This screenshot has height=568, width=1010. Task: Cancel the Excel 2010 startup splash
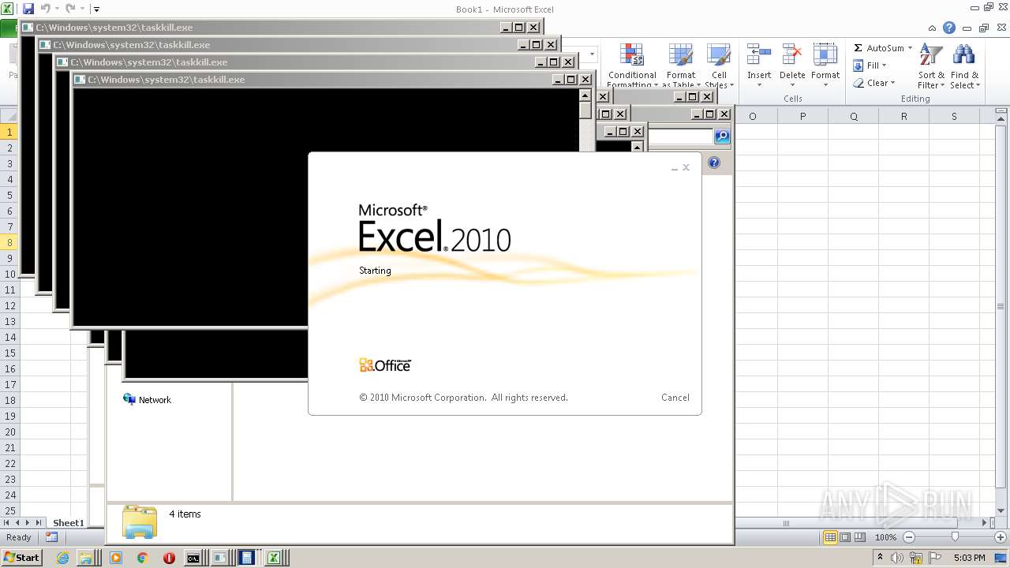tap(675, 398)
